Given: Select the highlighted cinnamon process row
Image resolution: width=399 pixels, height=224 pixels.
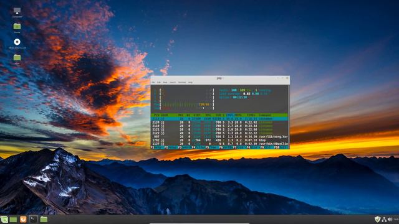Looking at the screenshot, I should pos(219,119).
